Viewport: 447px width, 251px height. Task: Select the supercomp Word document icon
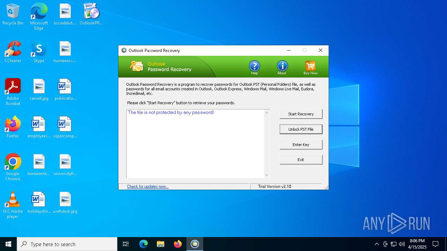(65, 128)
